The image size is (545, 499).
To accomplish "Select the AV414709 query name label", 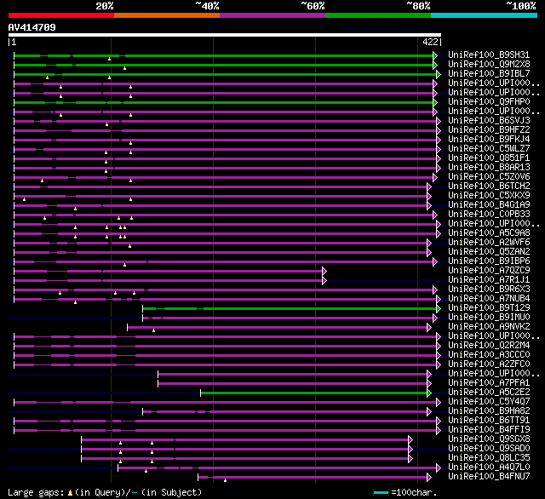I will 32,27.
